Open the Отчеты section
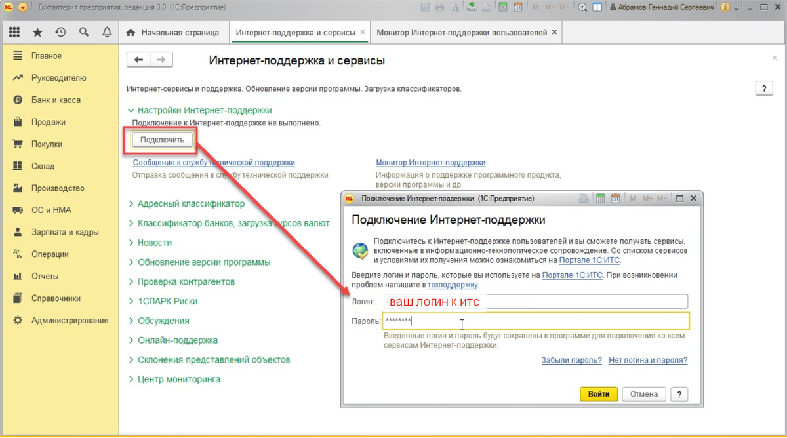The width and height of the screenshot is (787, 438). click(x=60, y=276)
